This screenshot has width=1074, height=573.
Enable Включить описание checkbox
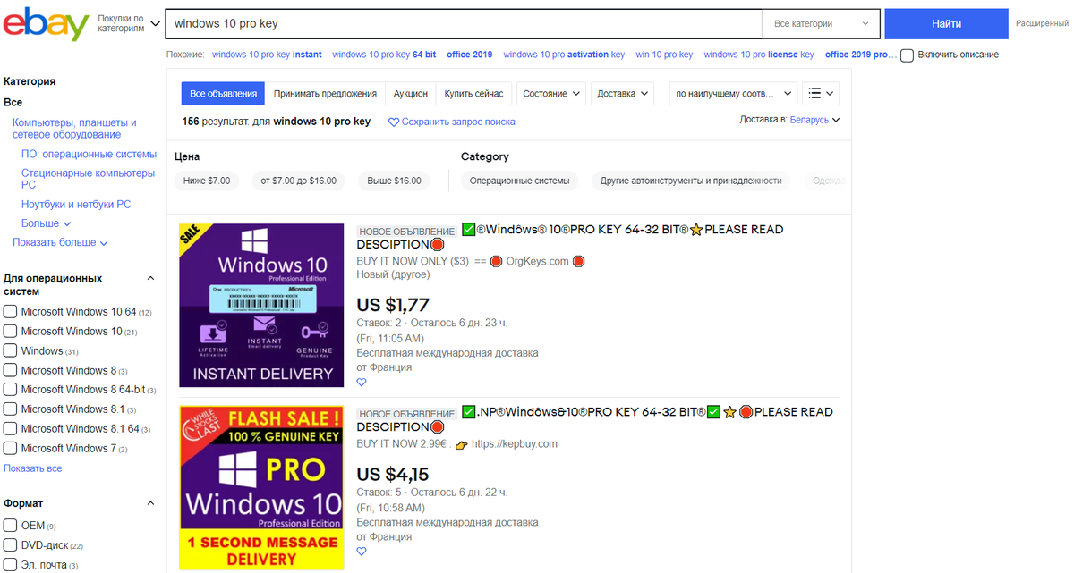907,55
